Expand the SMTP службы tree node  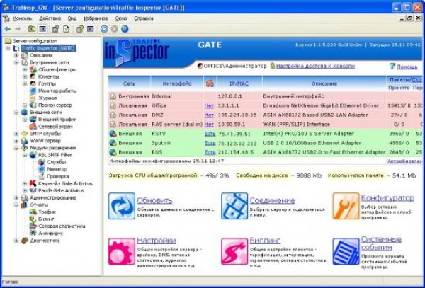(16, 134)
